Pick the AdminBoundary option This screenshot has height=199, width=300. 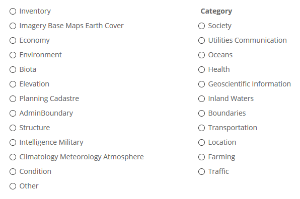(x=13, y=113)
